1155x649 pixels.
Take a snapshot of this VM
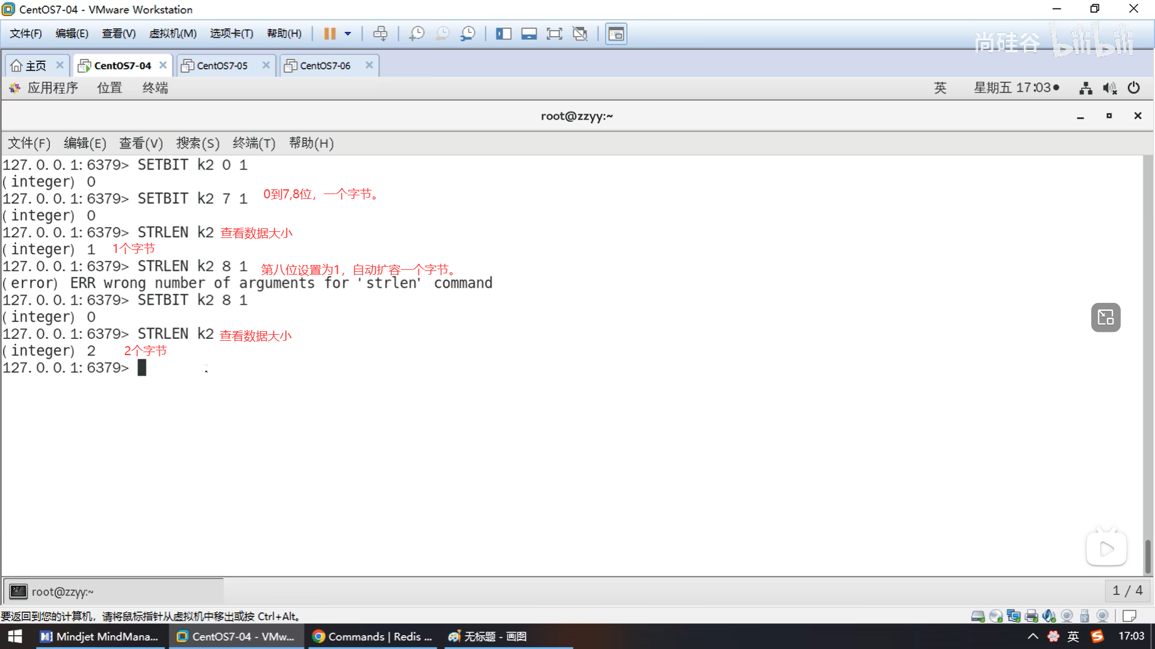pyautogui.click(x=416, y=34)
